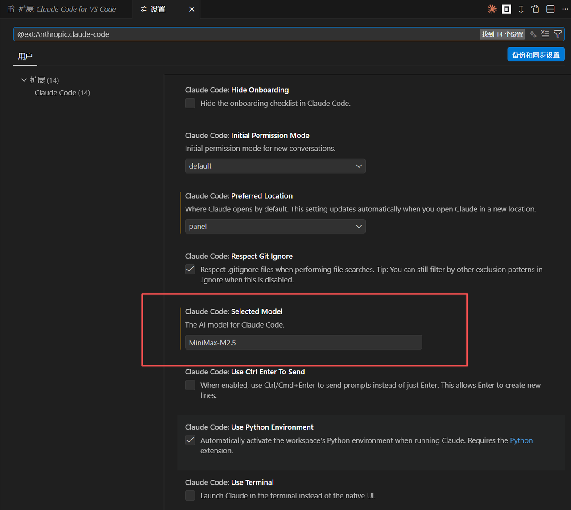This screenshot has height=510, width=571.
Task: Select the 设置 editor tab
Action: (x=166, y=9)
